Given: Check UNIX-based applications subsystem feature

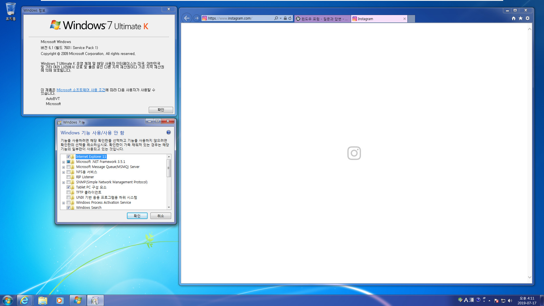Looking at the screenshot, I should (x=68, y=197).
